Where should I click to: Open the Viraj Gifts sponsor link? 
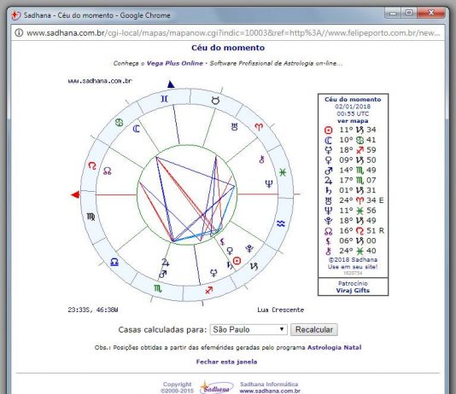tap(353, 290)
